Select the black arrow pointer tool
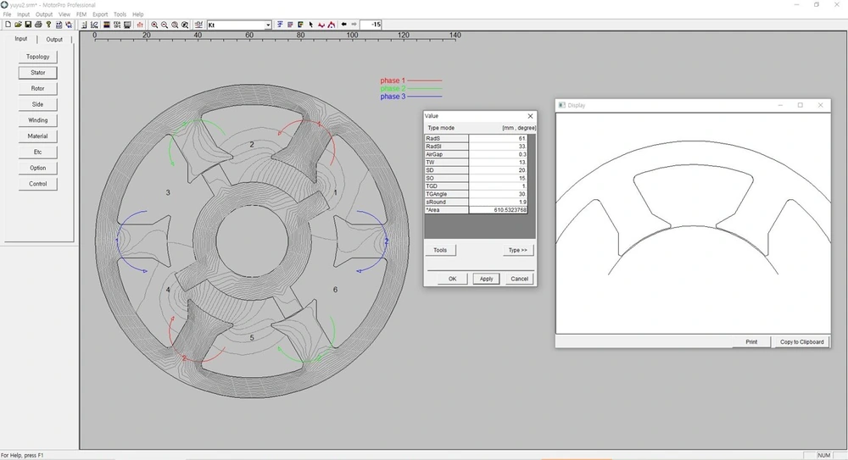Image resolution: width=848 pixels, height=460 pixels. [x=311, y=25]
